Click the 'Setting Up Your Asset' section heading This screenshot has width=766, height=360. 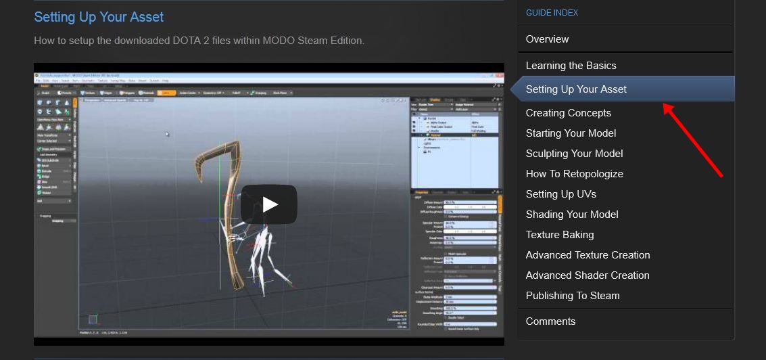click(99, 17)
